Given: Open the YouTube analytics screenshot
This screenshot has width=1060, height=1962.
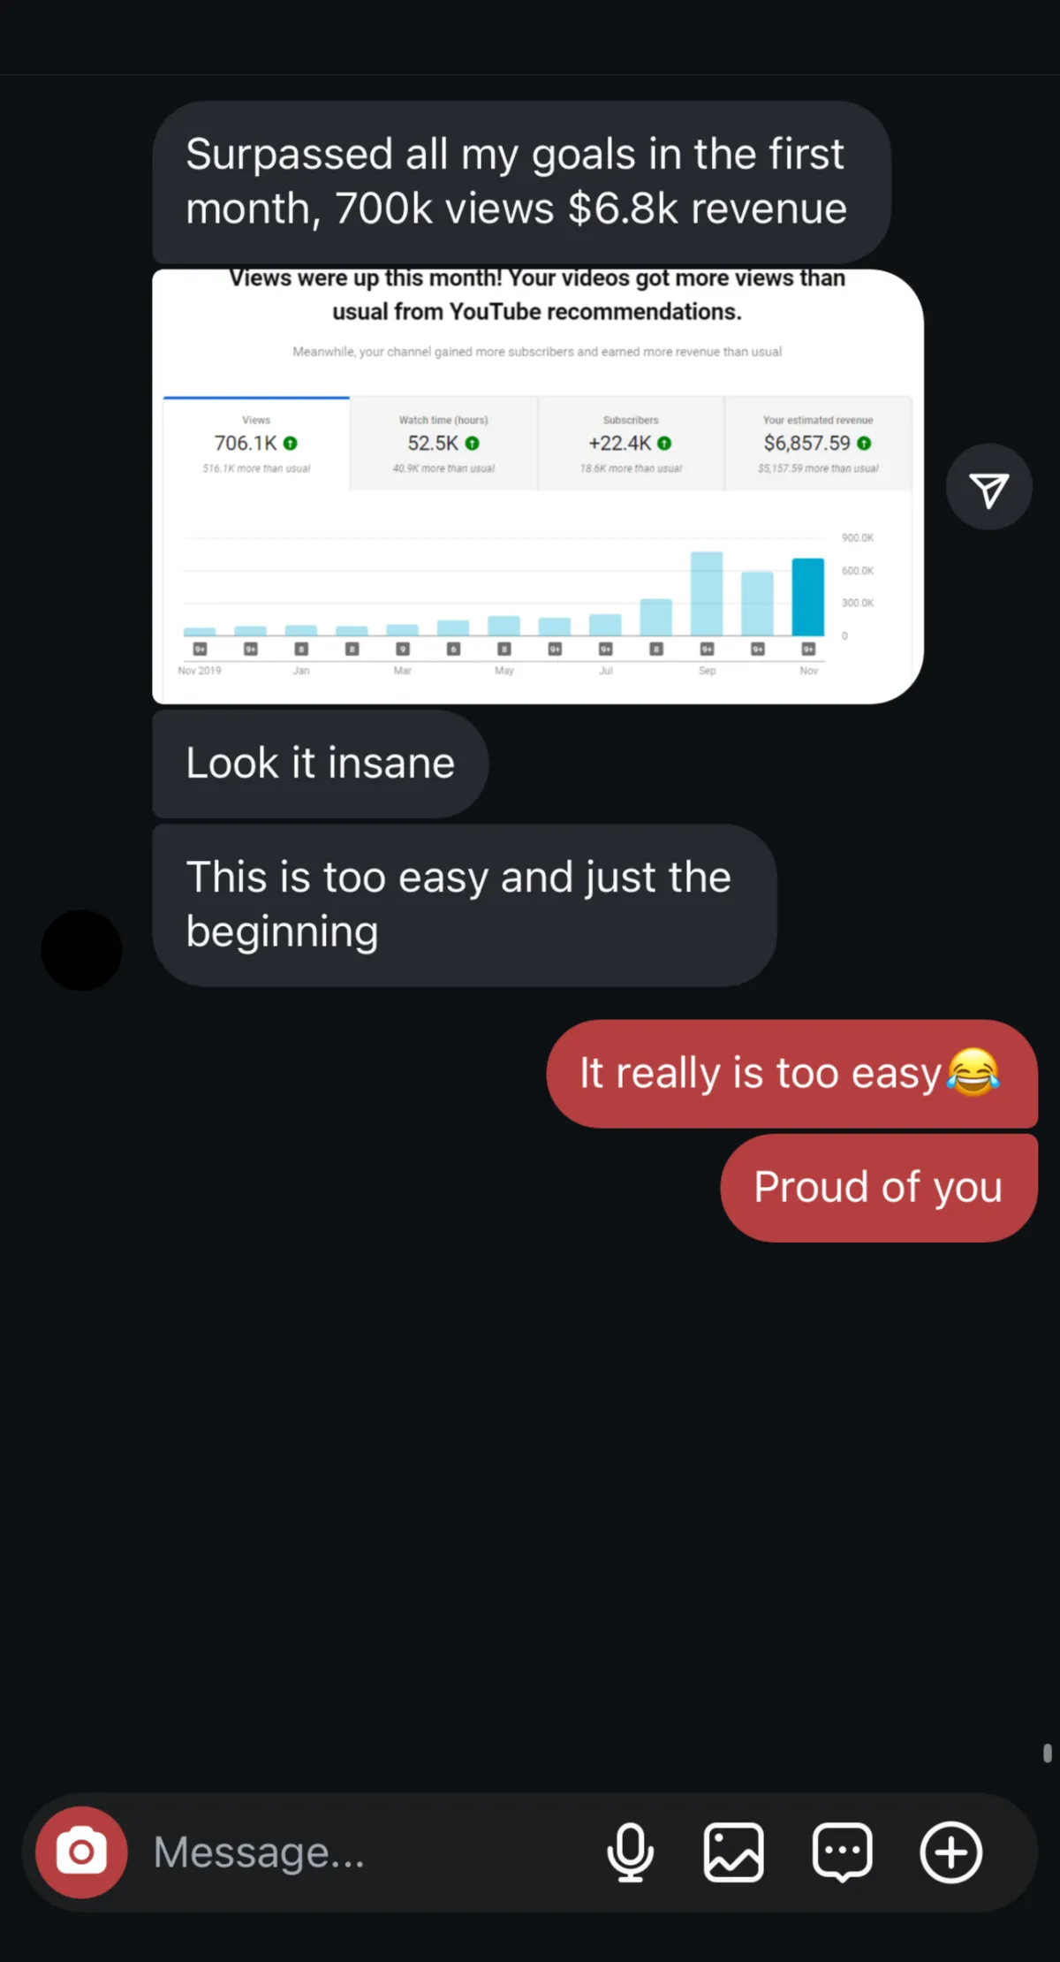Looking at the screenshot, I should [538, 486].
